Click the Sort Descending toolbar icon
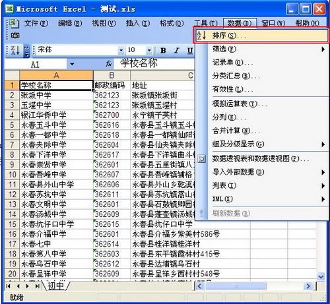The width and height of the screenshot is (330, 304). [x=15, y=50]
